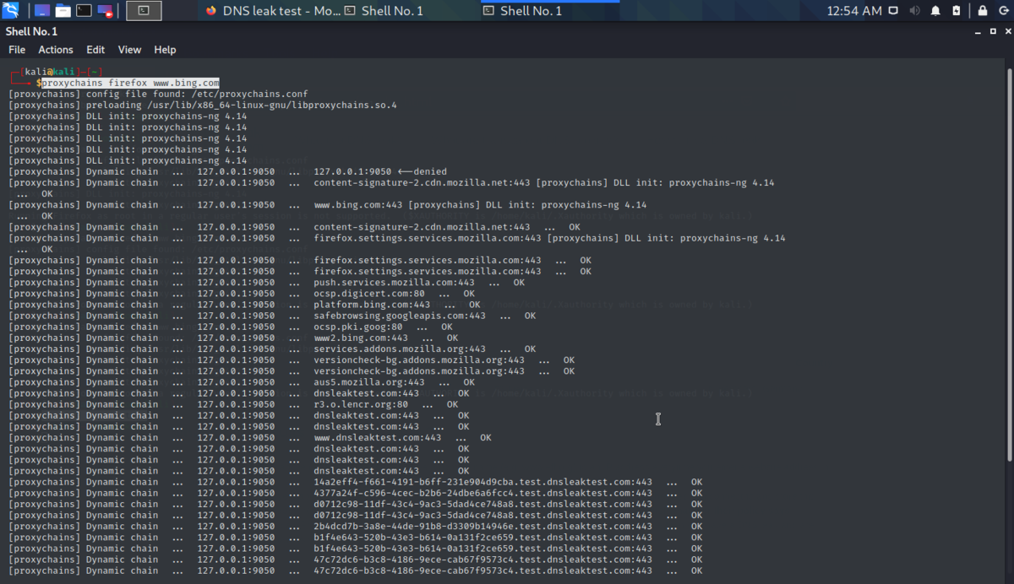Click the '127.0.0.1:9050 ←—denied' text
The width and height of the screenshot is (1014, 584).
click(x=380, y=171)
